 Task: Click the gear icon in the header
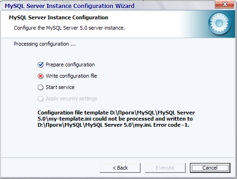pyautogui.click(x=219, y=24)
